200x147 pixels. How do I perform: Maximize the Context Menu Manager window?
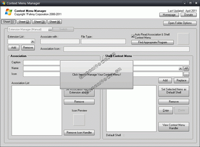point(190,3)
